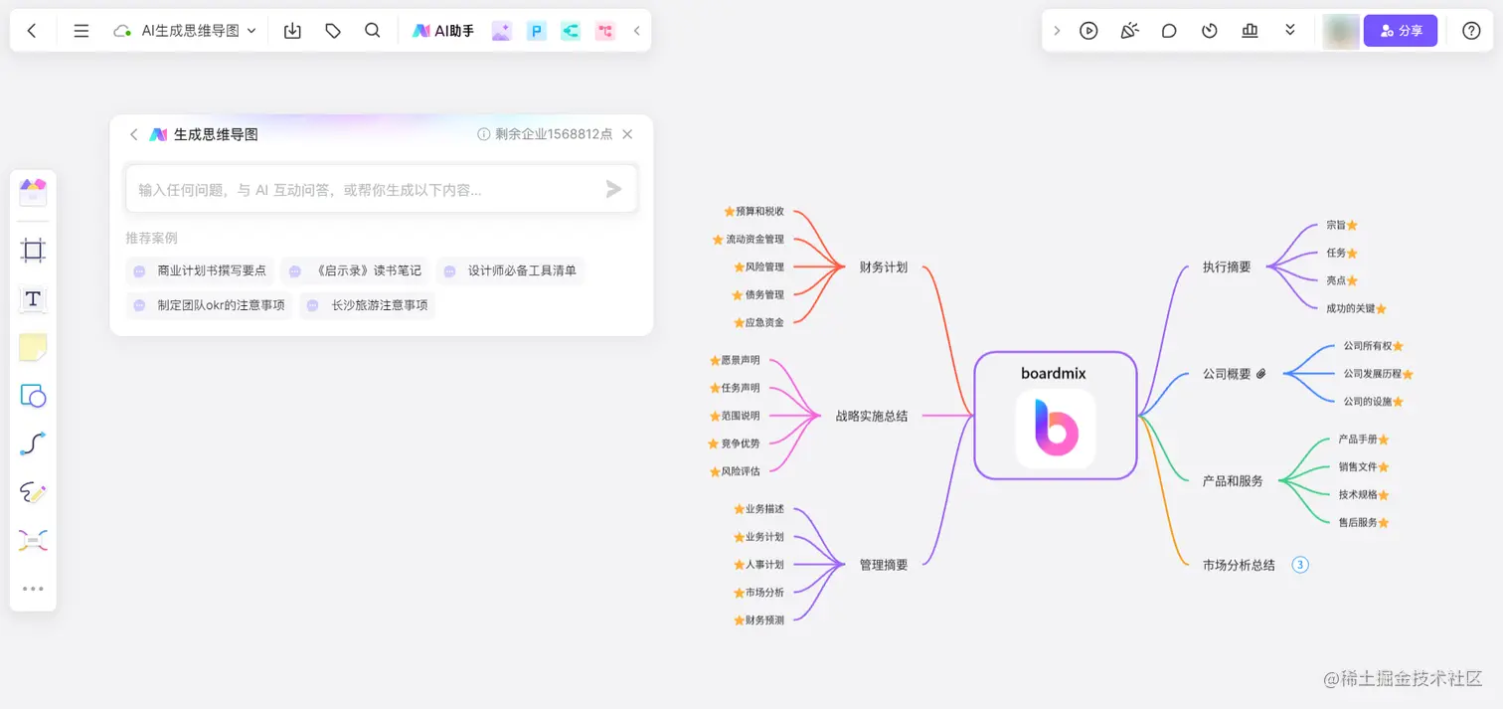Open the comments bubble icon

[1169, 31]
